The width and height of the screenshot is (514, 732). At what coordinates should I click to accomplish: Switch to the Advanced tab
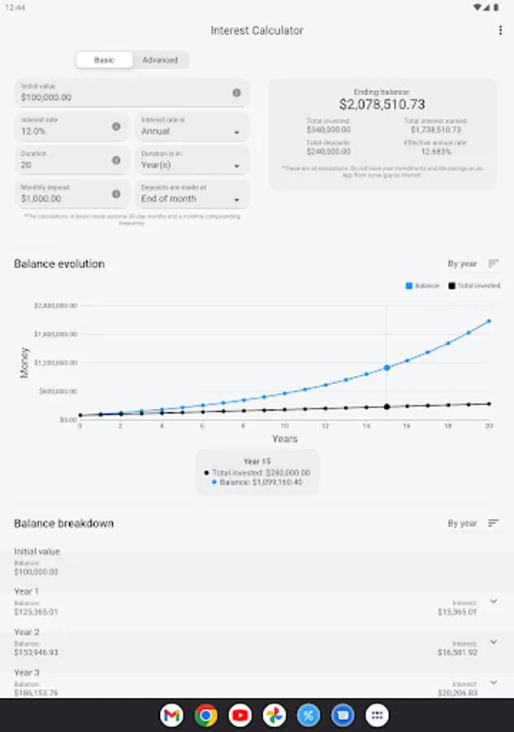(x=160, y=60)
